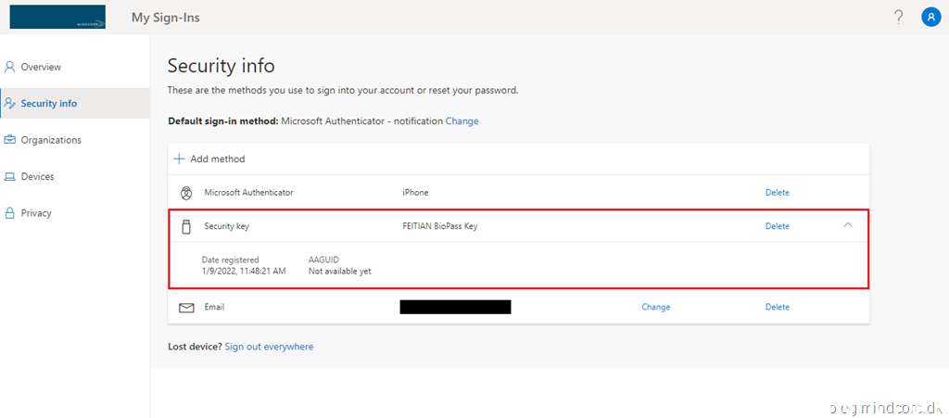
Task: Click the Microsoft Authenticator method icon
Action: 185,193
